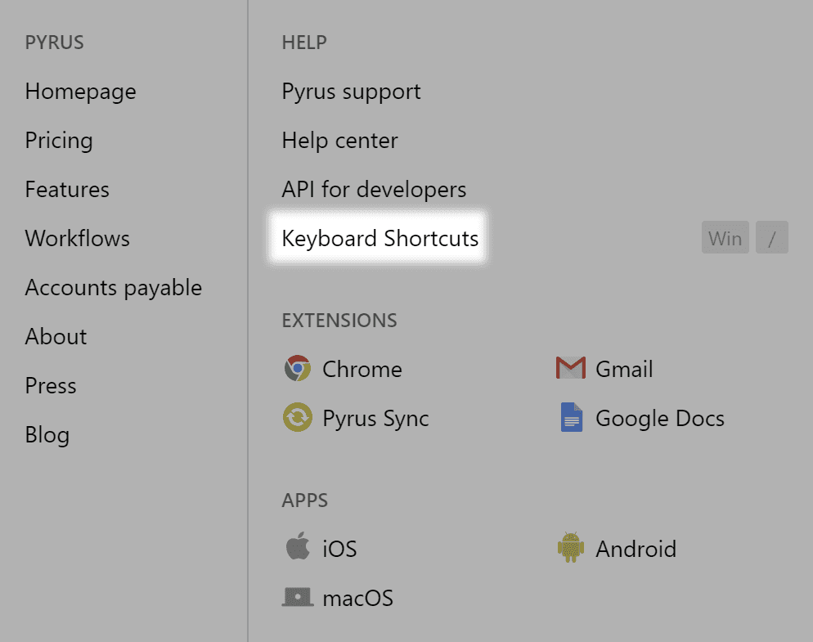This screenshot has height=642, width=813.
Task: Click the slash key badge
Action: coord(772,237)
